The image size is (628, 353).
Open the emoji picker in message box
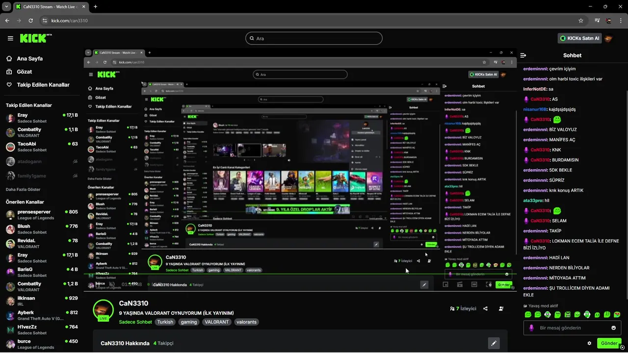tap(613, 328)
